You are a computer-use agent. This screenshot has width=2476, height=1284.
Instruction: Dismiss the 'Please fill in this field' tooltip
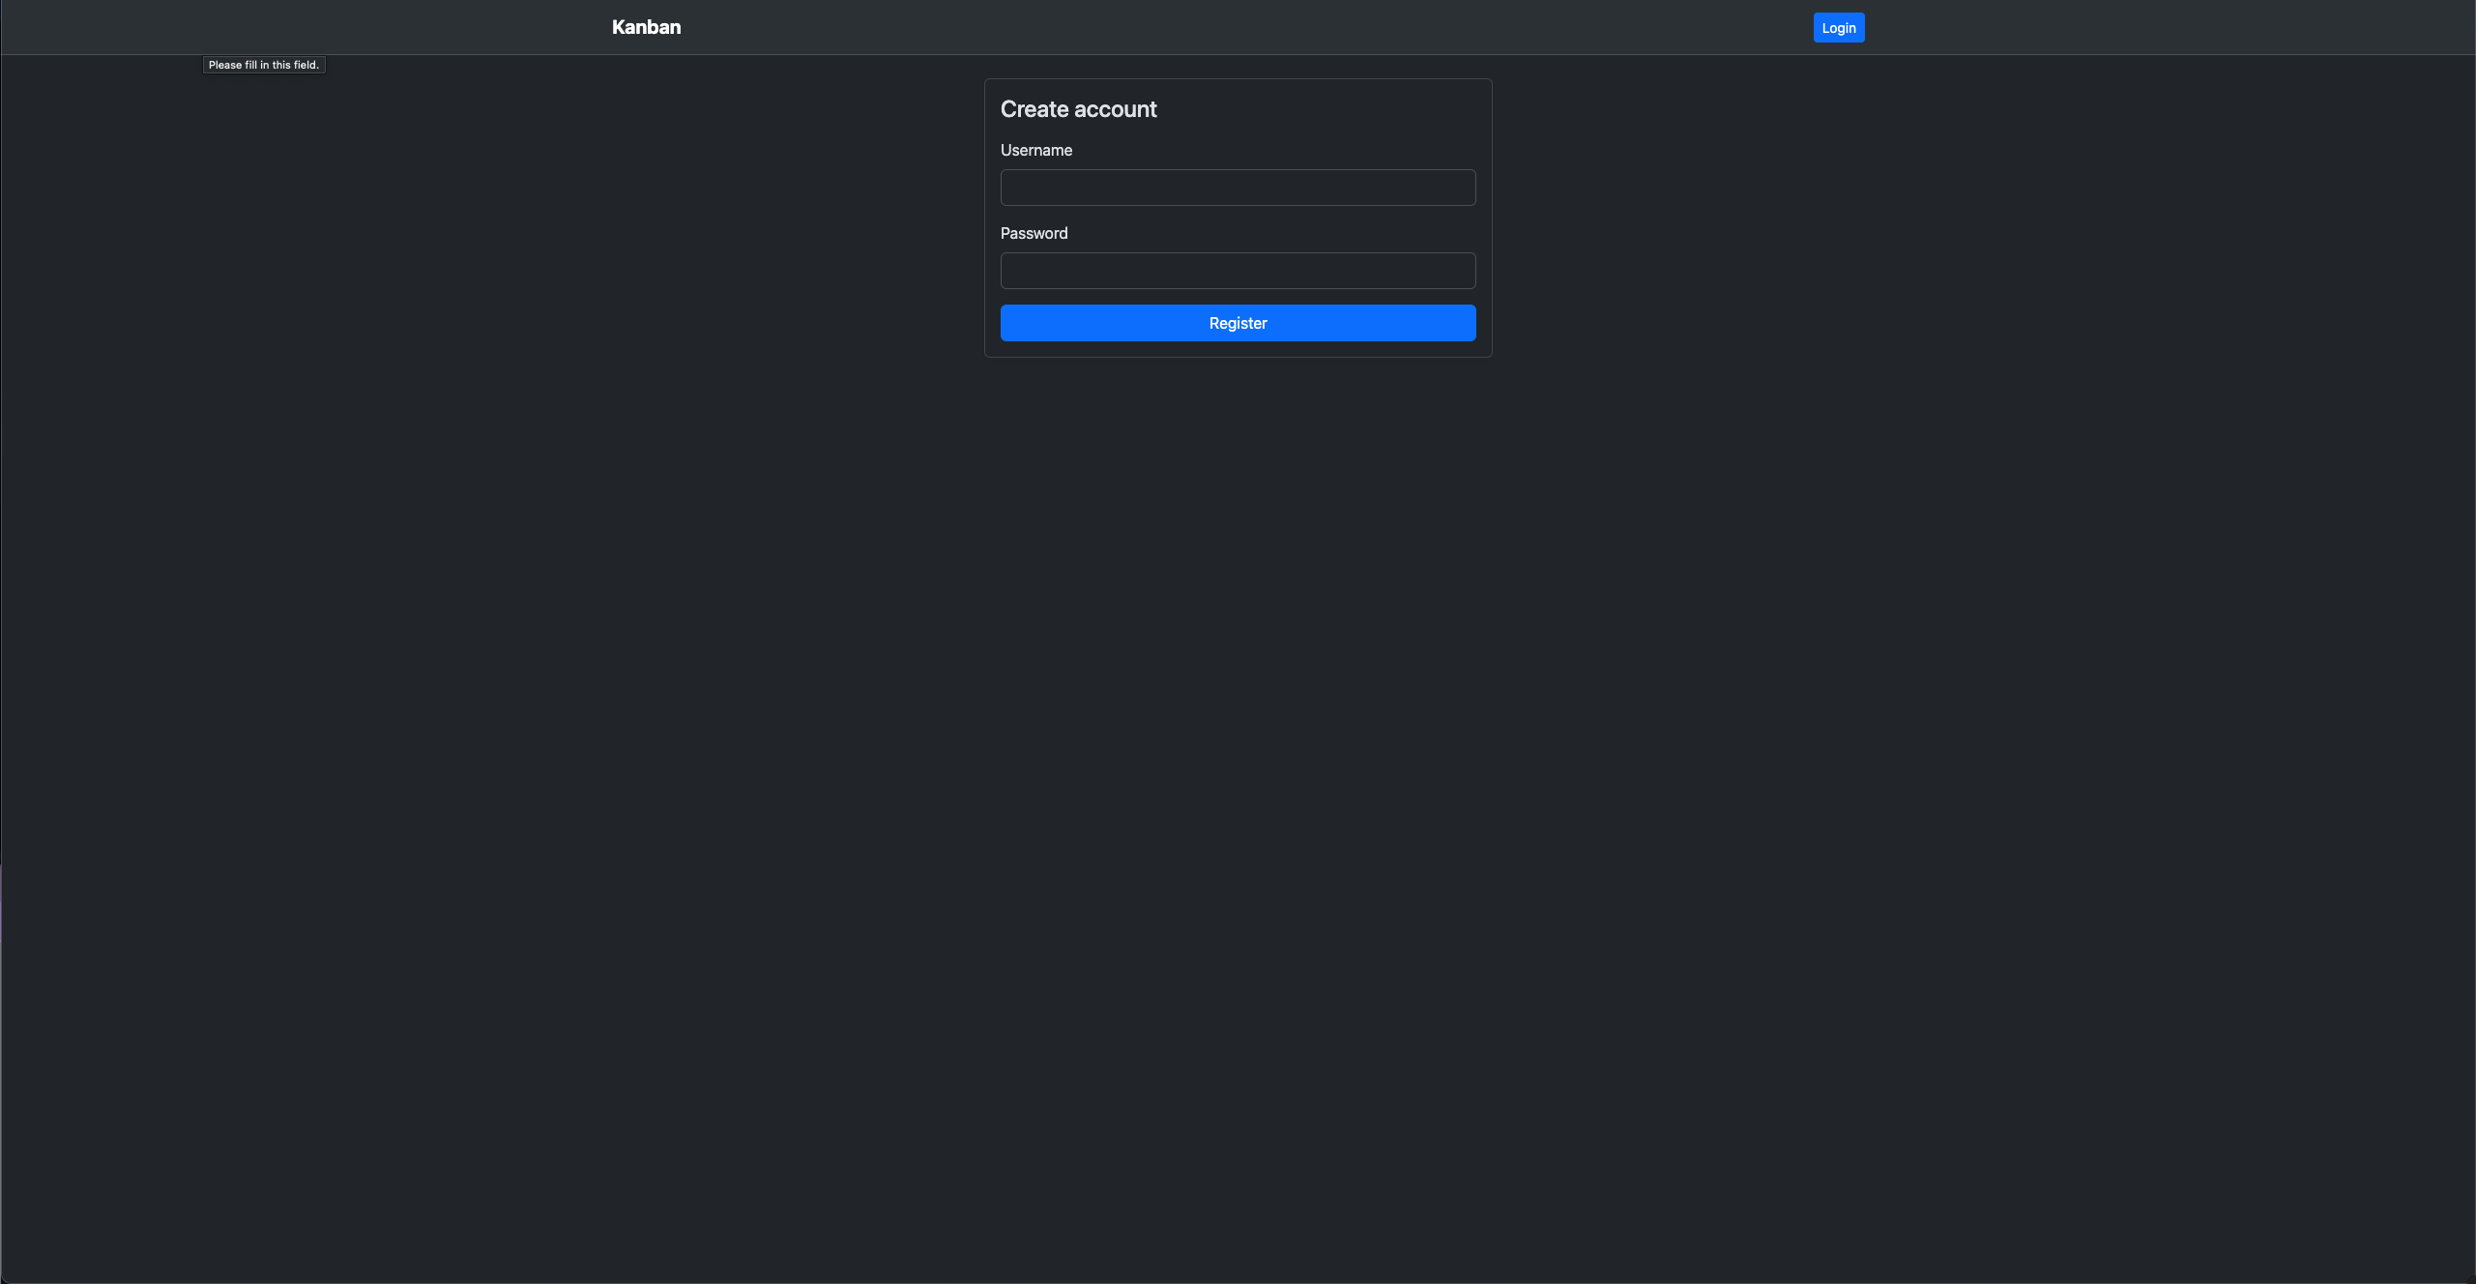click(264, 65)
